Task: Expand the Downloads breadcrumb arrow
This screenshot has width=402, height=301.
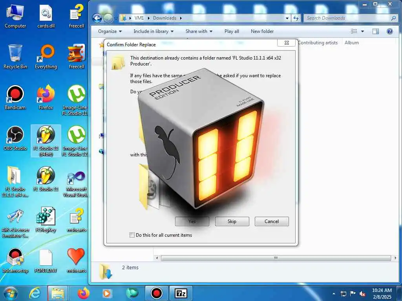Action: tap(181, 18)
